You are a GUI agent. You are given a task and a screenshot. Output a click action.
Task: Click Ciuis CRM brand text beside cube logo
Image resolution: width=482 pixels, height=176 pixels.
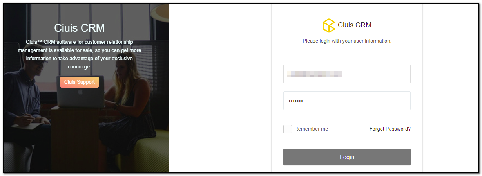click(x=355, y=25)
